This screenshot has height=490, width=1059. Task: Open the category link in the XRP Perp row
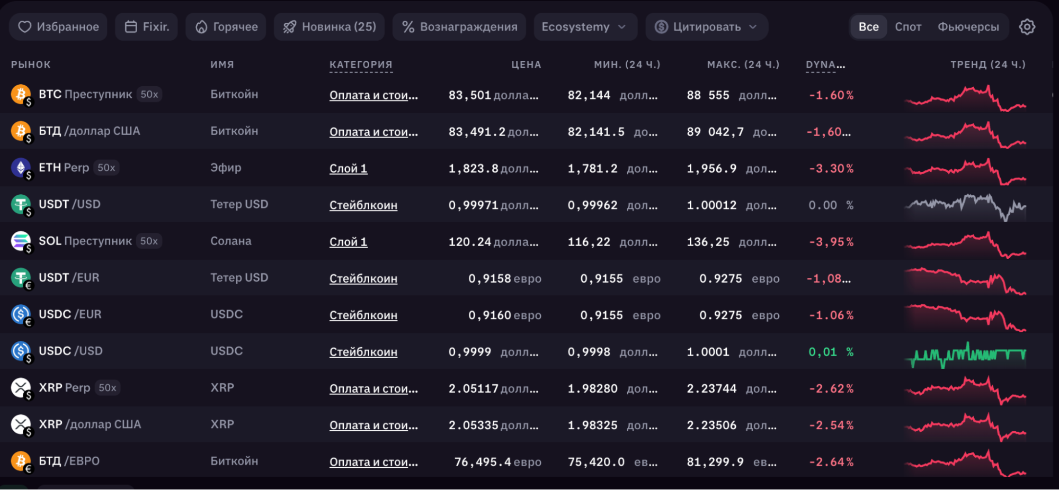pyautogui.click(x=373, y=388)
